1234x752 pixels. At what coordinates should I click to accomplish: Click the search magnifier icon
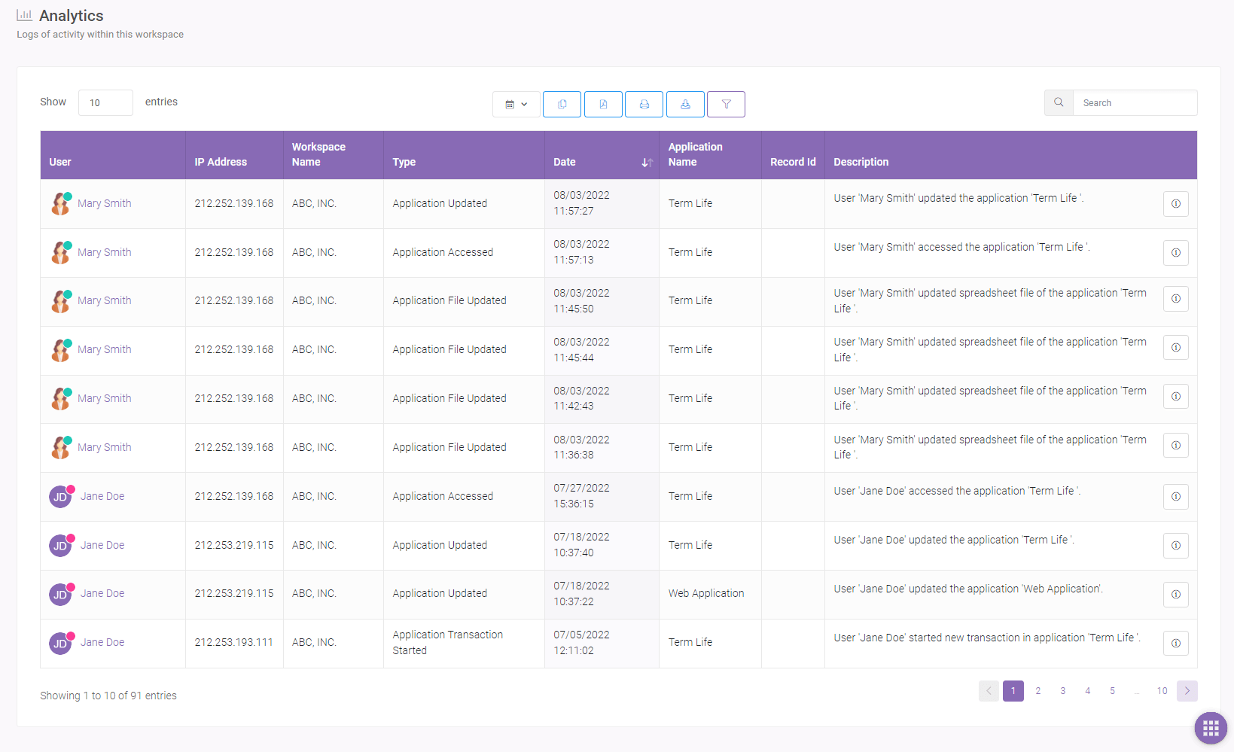[1059, 102]
